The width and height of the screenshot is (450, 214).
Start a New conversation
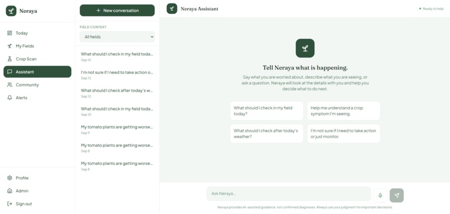117,11
